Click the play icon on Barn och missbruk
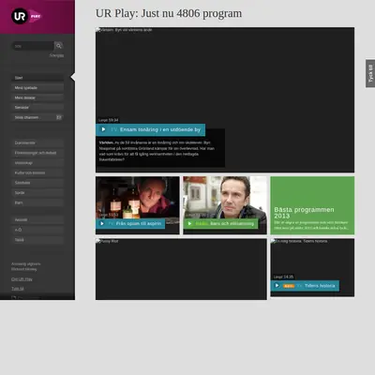 tap(189, 223)
